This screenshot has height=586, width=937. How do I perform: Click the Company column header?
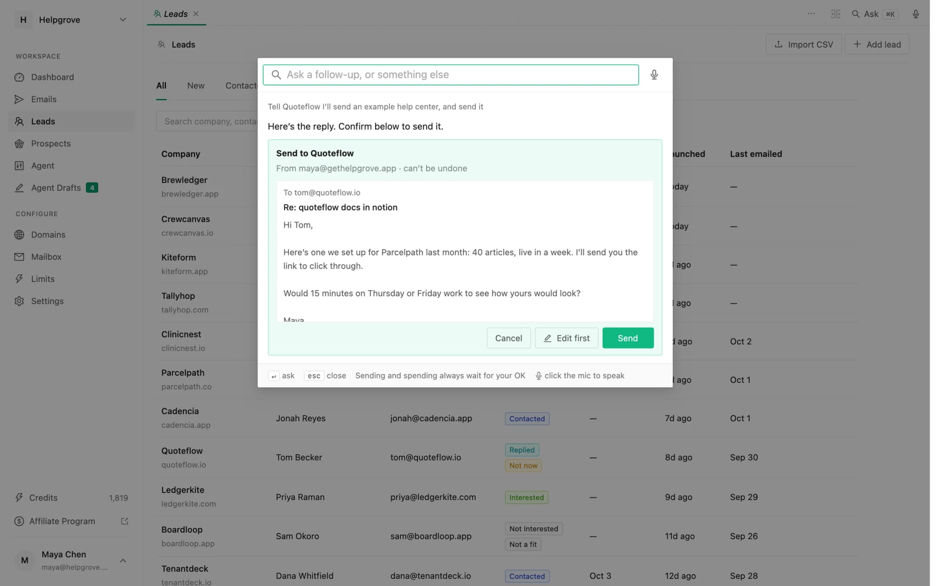tap(181, 154)
